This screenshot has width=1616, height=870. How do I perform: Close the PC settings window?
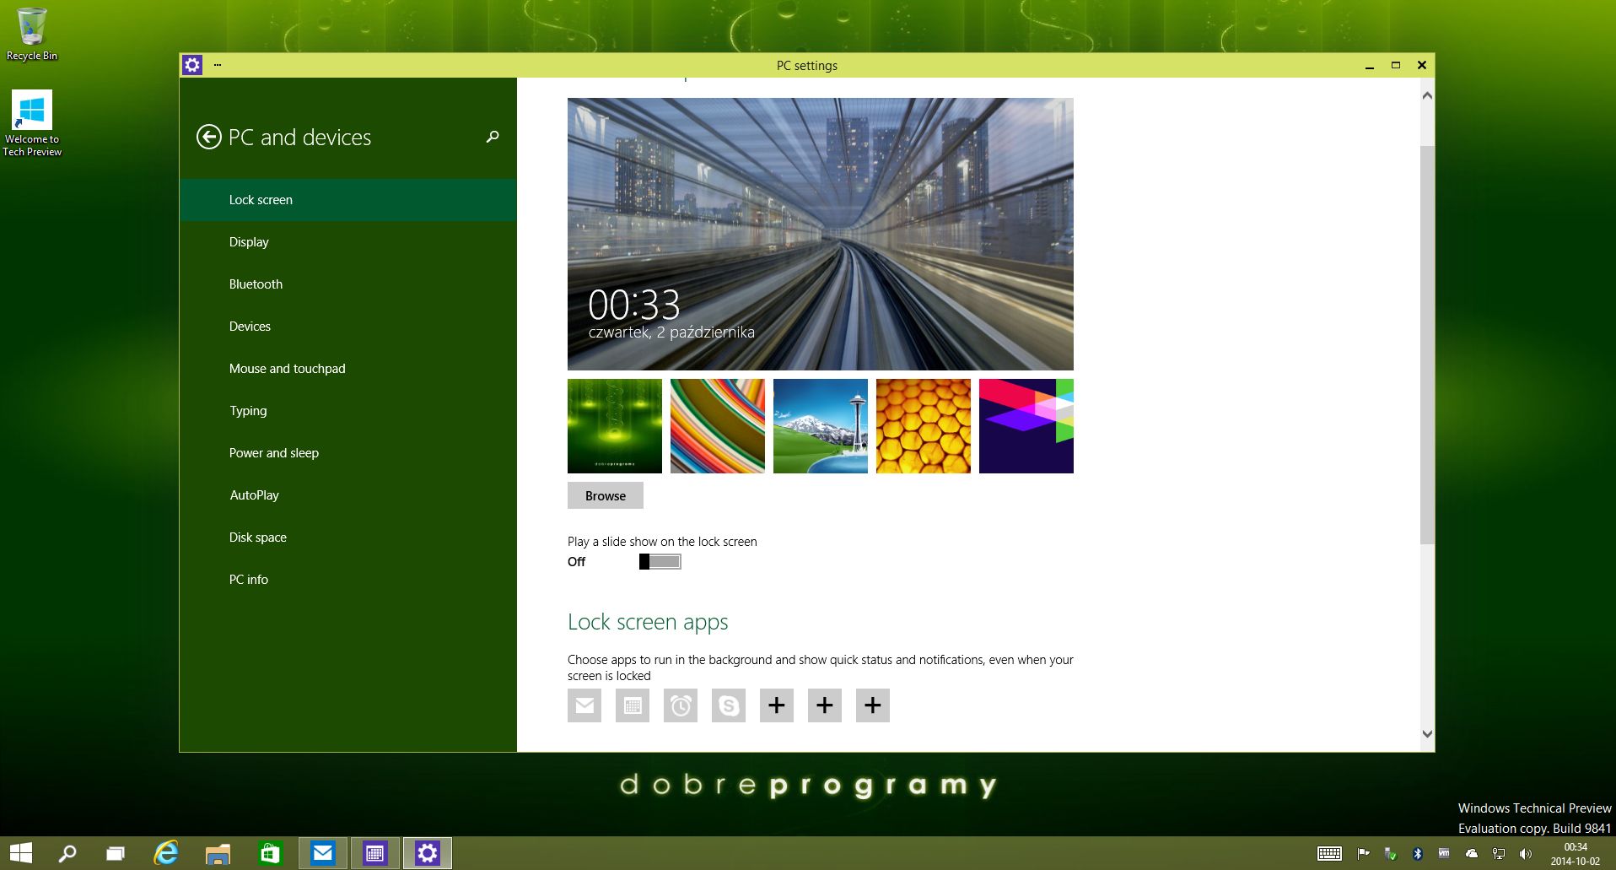coord(1422,65)
